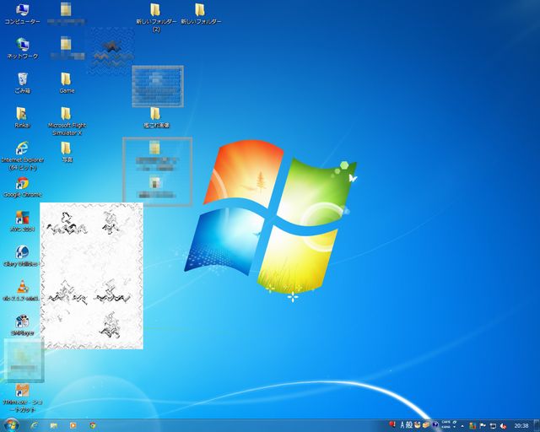Launch the Google Chrome desktop shortcut

22,187
